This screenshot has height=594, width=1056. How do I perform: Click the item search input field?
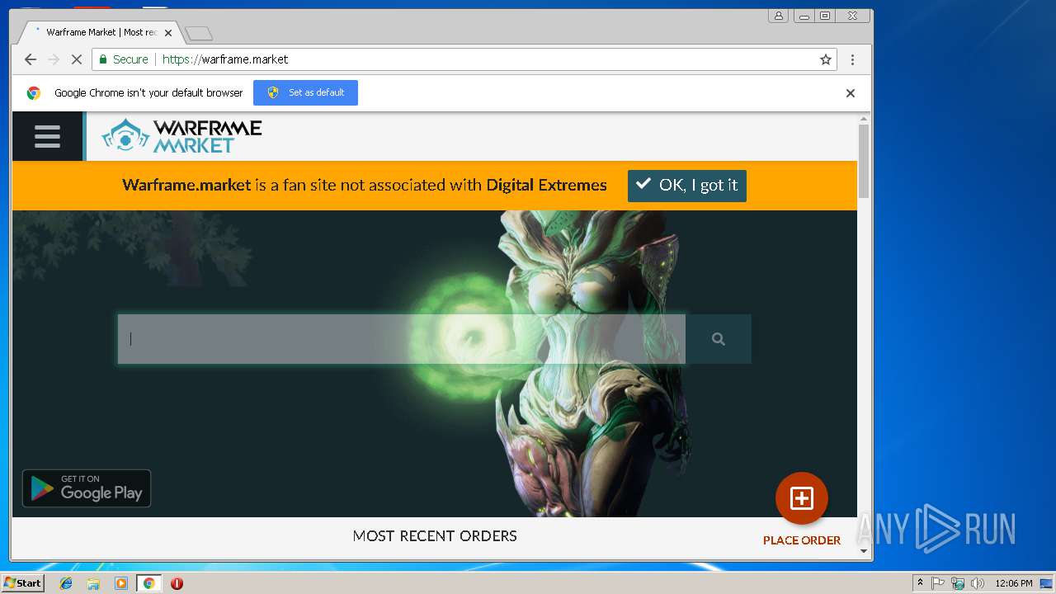click(x=401, y=339)
